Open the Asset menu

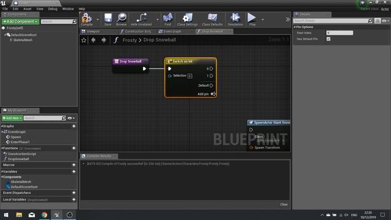click(27, 9)
